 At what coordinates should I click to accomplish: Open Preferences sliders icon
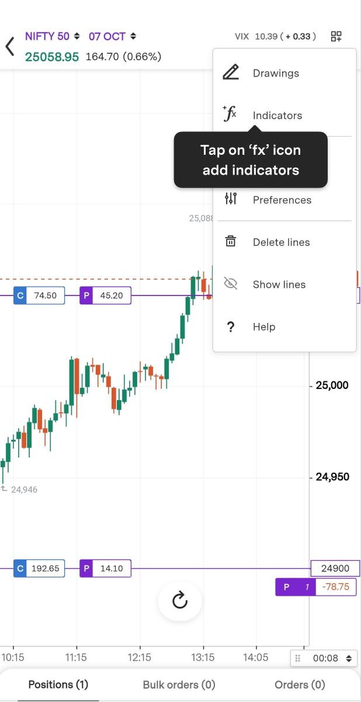pyautogui.click(x=231, y=199)
